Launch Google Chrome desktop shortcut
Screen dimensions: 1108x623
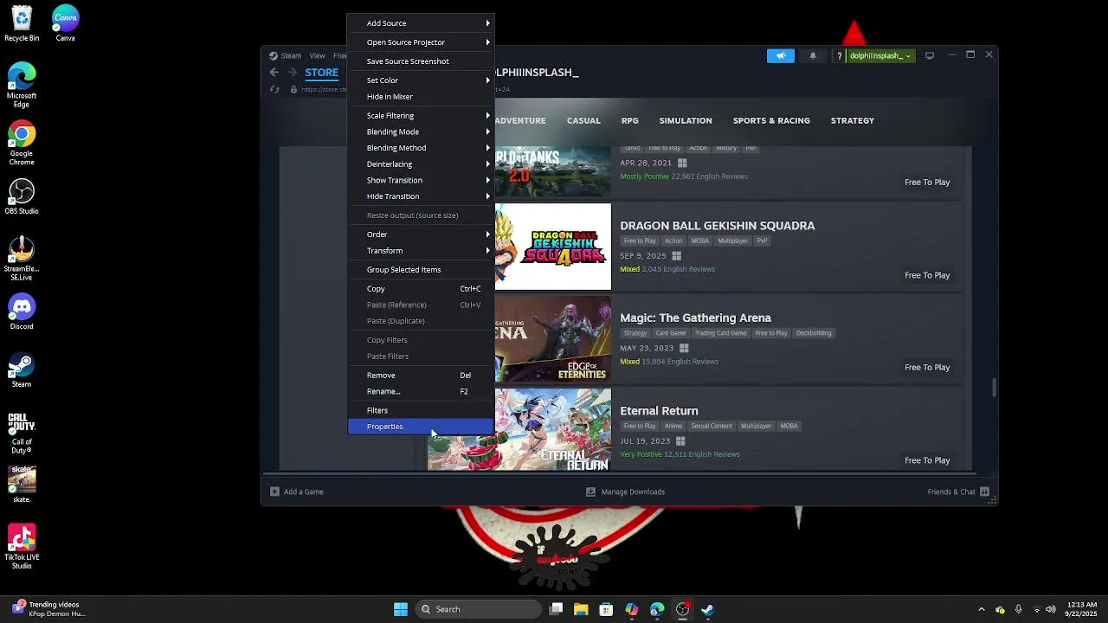pos(22,144)
